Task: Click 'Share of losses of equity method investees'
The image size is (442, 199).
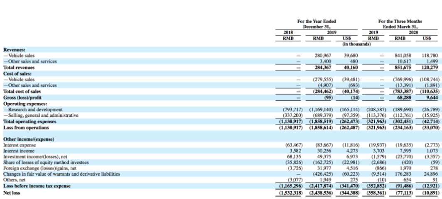Action: click(x=46, y=163)
